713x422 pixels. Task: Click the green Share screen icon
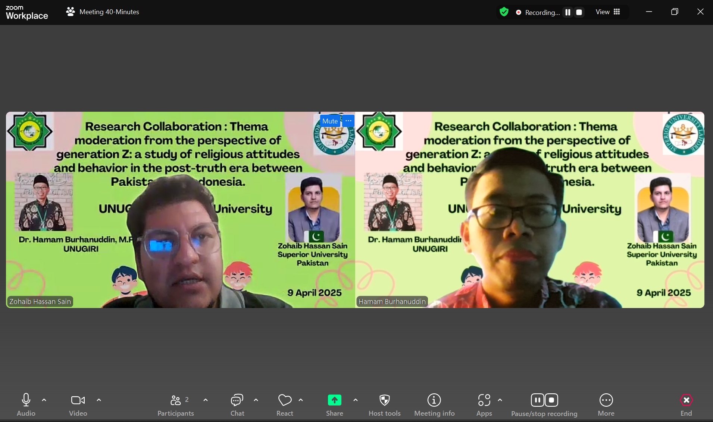(334, 400)
